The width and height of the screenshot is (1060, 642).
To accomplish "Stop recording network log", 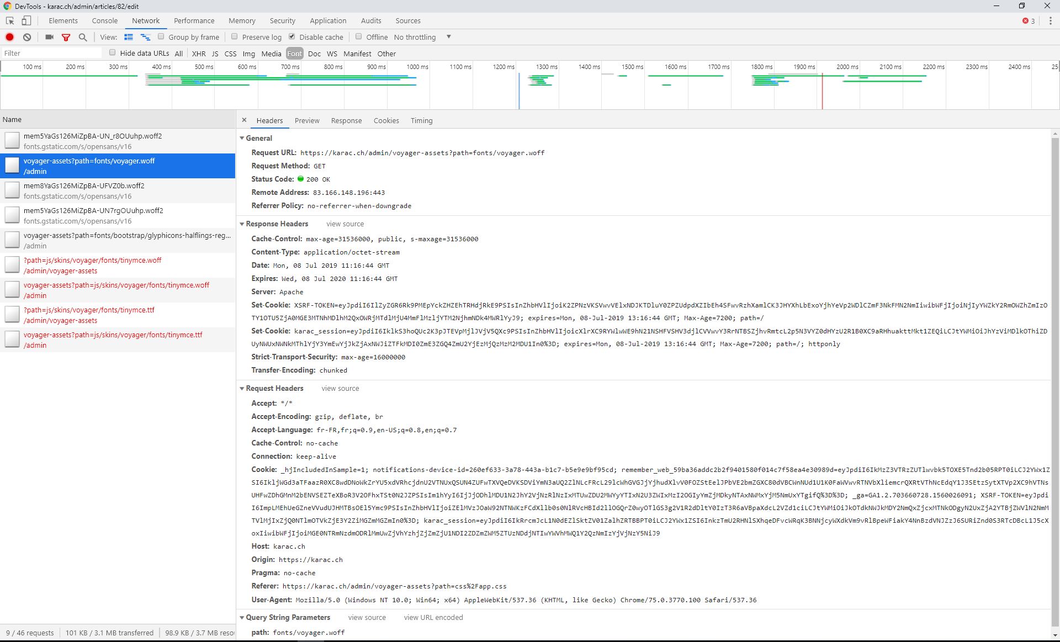I will 9,37.
